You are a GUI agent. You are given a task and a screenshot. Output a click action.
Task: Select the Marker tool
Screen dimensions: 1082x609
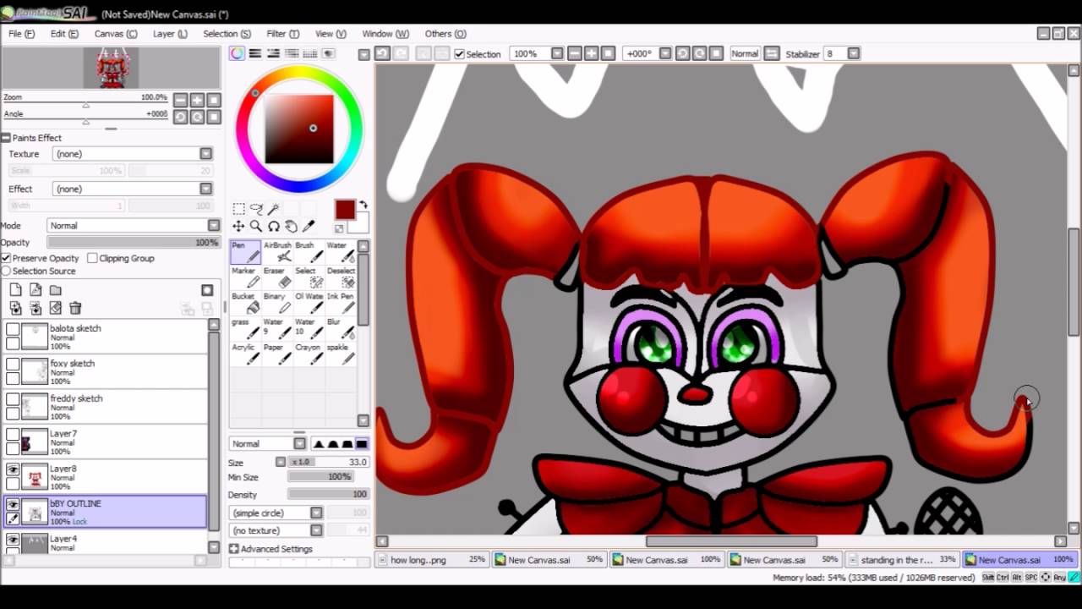click(x=246, y=277)
